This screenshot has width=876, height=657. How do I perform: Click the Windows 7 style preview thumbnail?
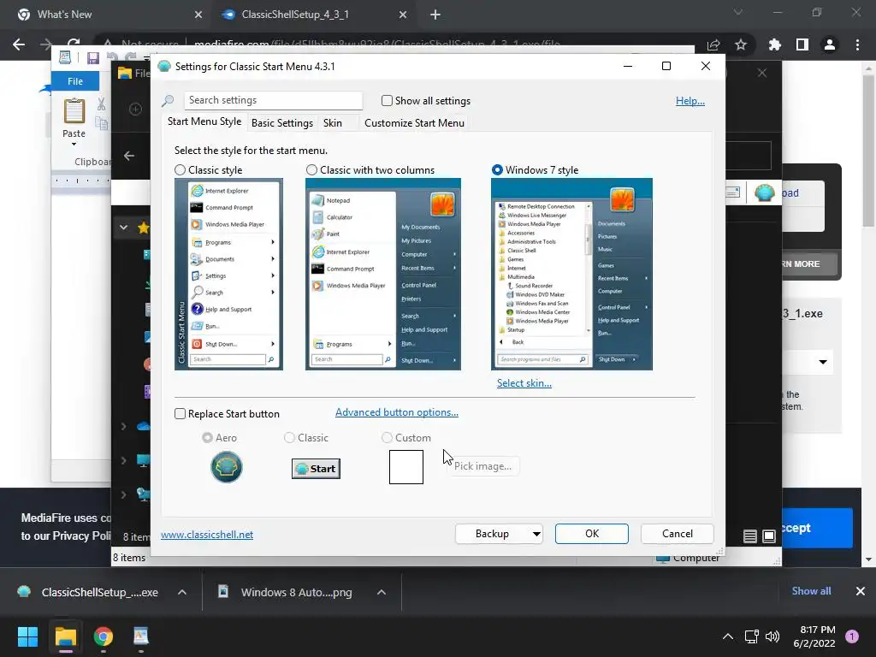571,274
